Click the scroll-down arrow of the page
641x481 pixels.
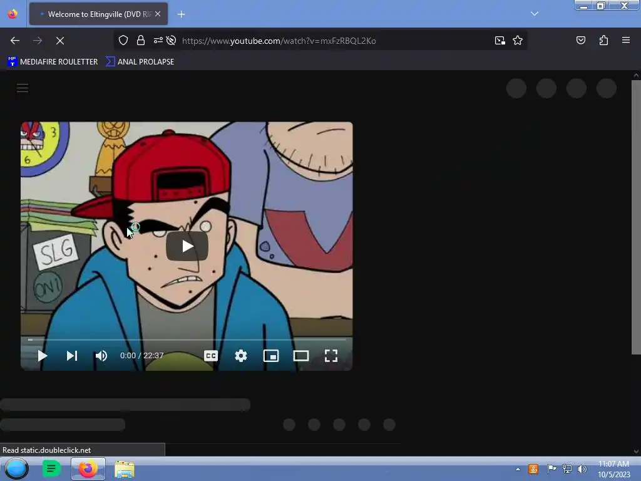[x=636, y=452]
